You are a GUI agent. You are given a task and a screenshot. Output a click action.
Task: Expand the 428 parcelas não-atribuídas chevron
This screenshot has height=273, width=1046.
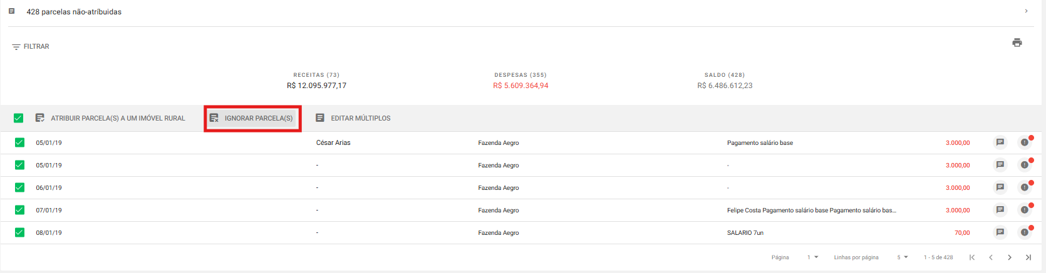point(1026,11)
